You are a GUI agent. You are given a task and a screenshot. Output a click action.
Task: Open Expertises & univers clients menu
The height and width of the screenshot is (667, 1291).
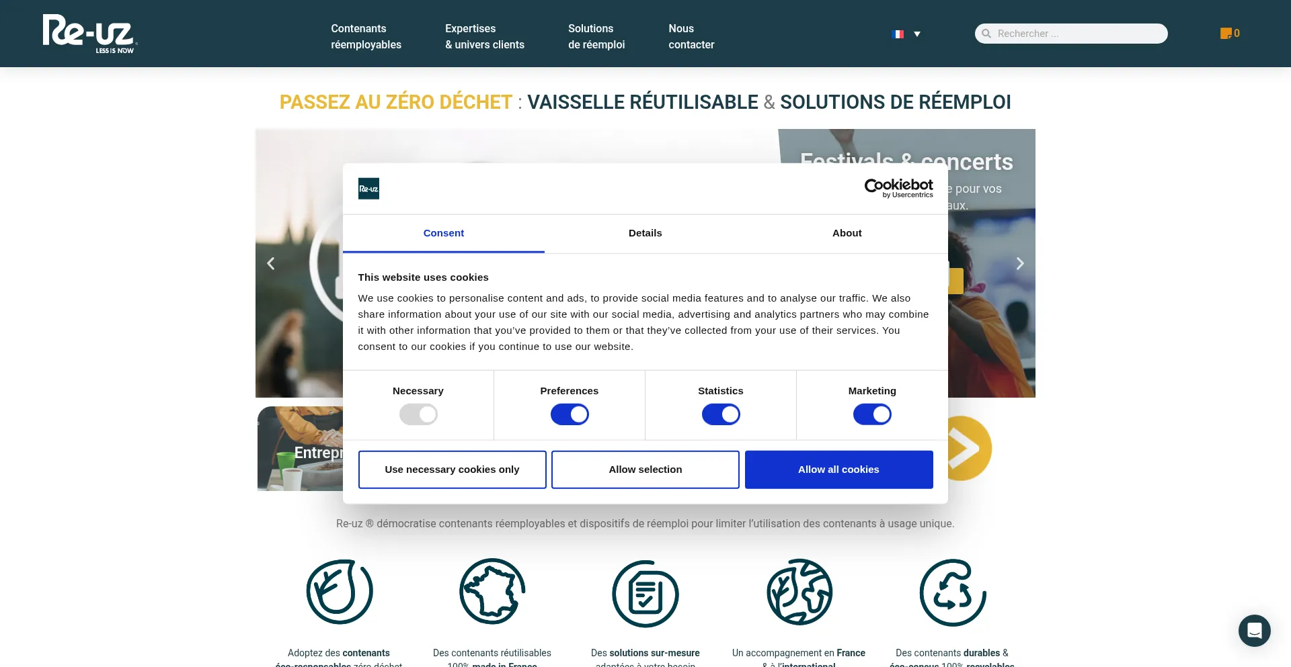(x=485, y=36)
